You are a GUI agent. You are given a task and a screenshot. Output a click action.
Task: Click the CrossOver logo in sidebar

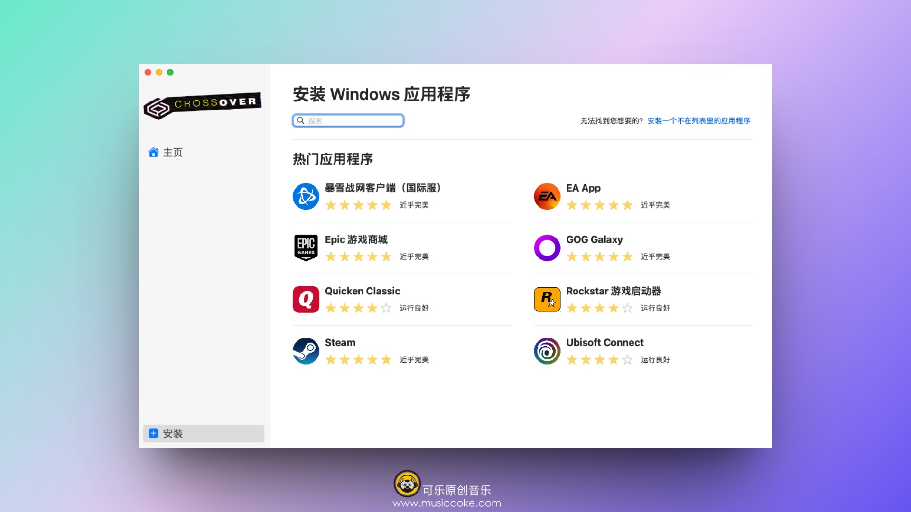point(203,105)
